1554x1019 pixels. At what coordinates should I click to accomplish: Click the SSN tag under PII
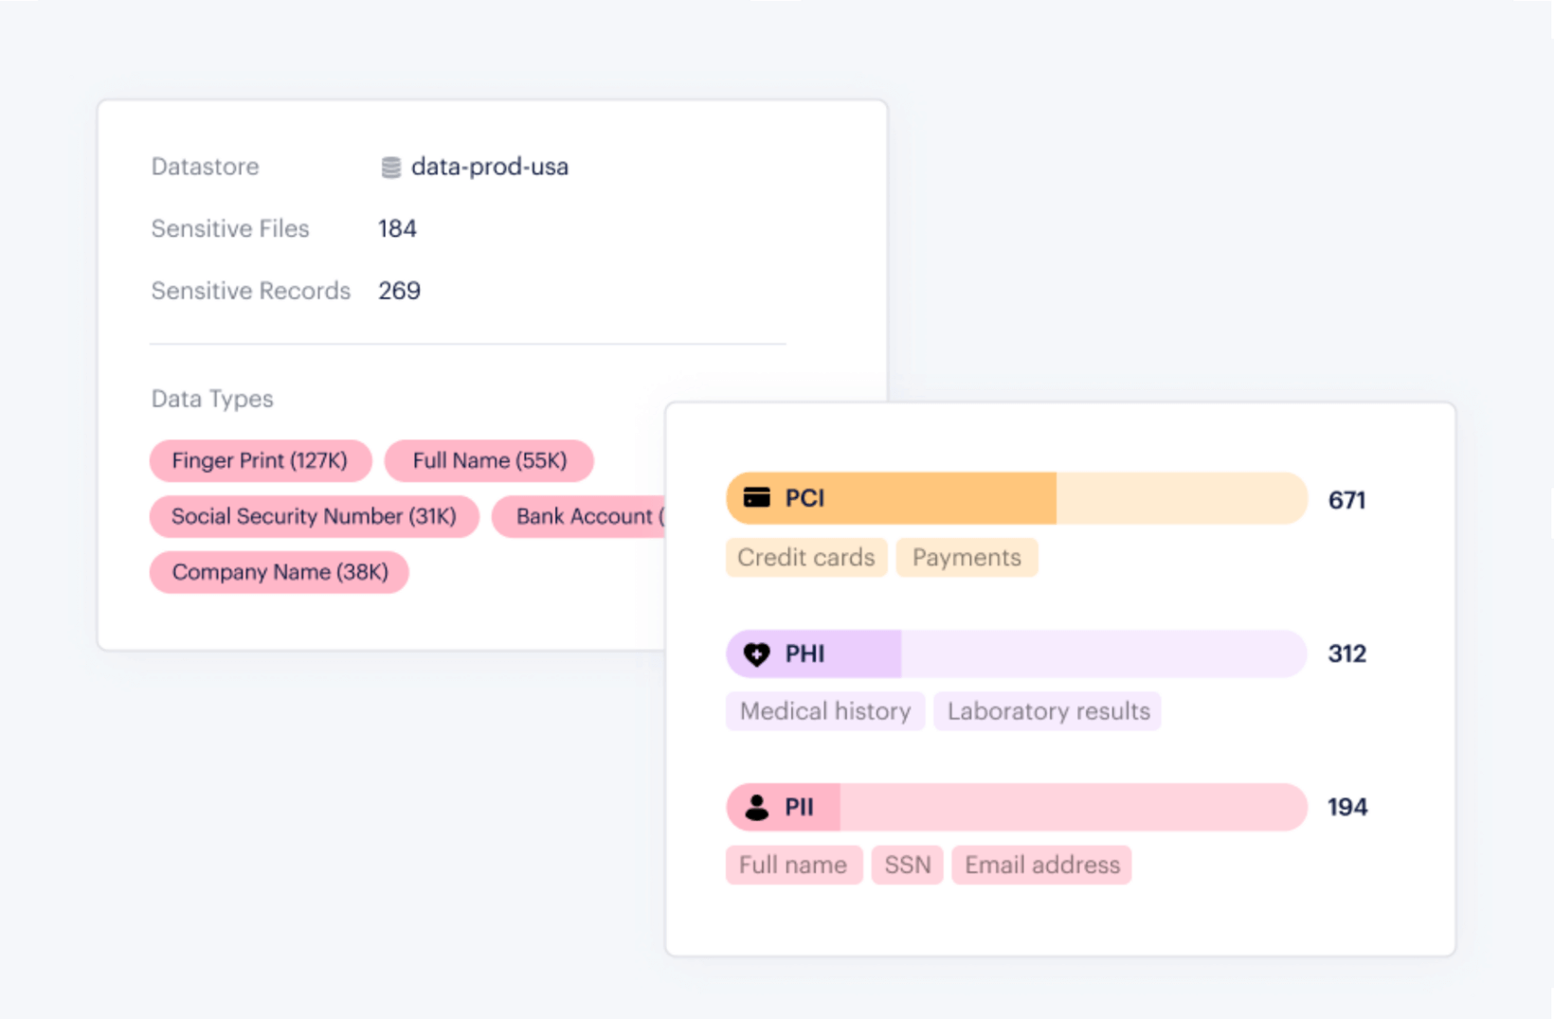pos(907,866)
